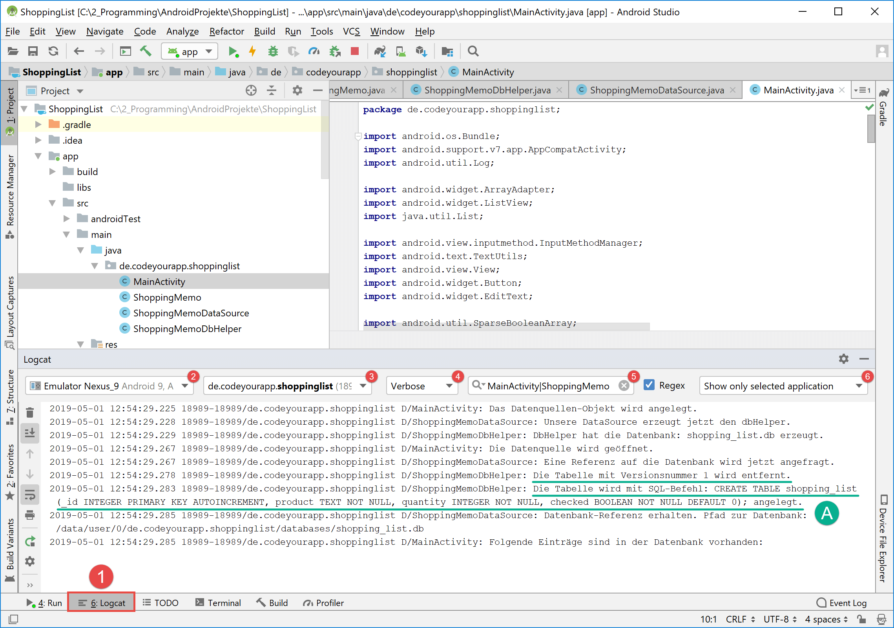Attach debugger to Android process icon
The height and width of the screenshot is (628, 894).
(x=335, y=51)
